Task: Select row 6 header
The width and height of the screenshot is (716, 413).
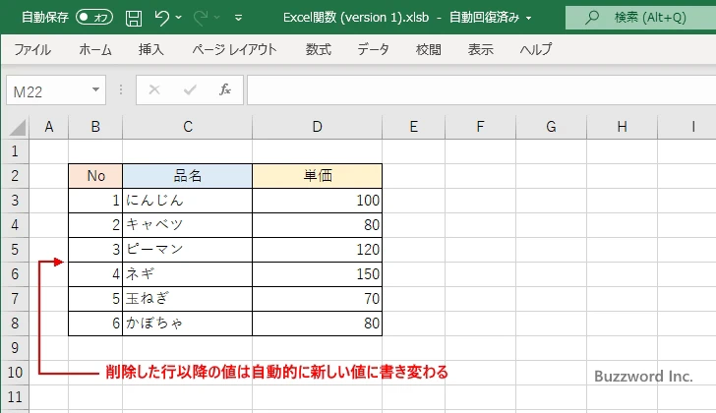Action: tap(15, 274)
